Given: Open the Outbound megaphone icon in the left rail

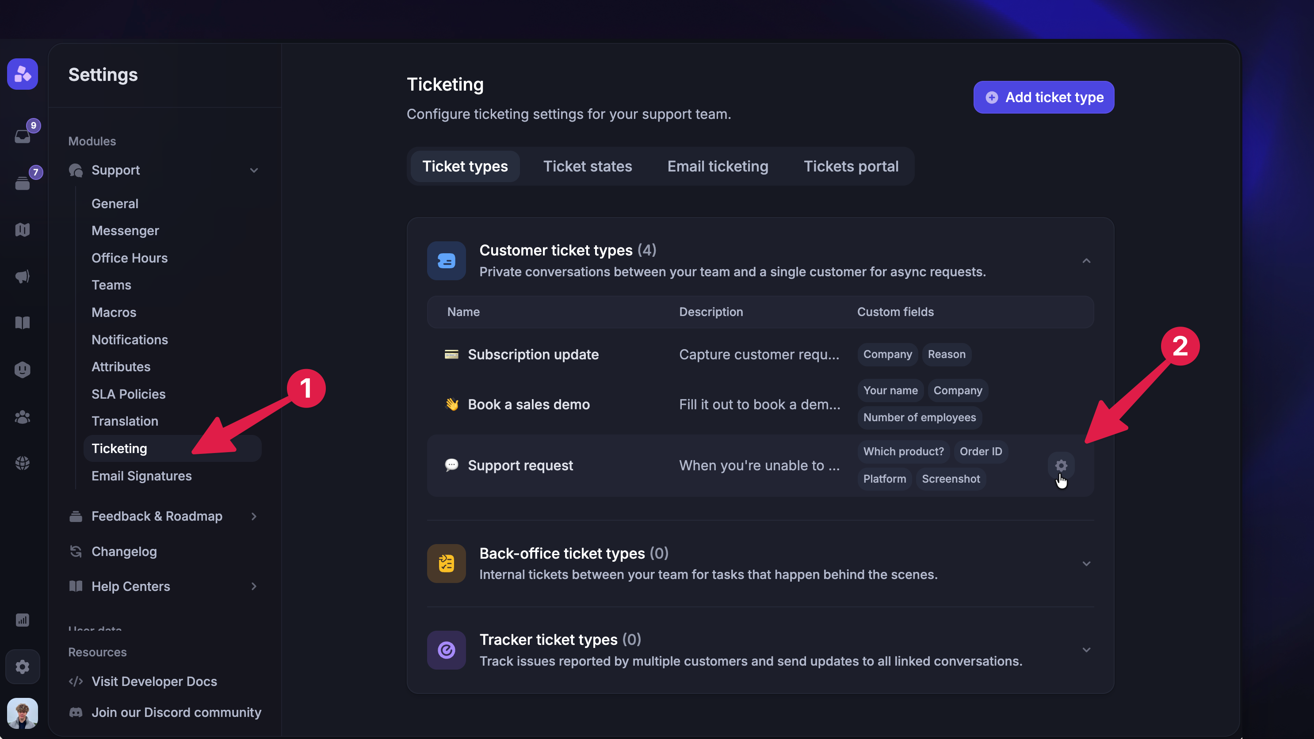Looking at the screenshot, I should click(22, 277).
